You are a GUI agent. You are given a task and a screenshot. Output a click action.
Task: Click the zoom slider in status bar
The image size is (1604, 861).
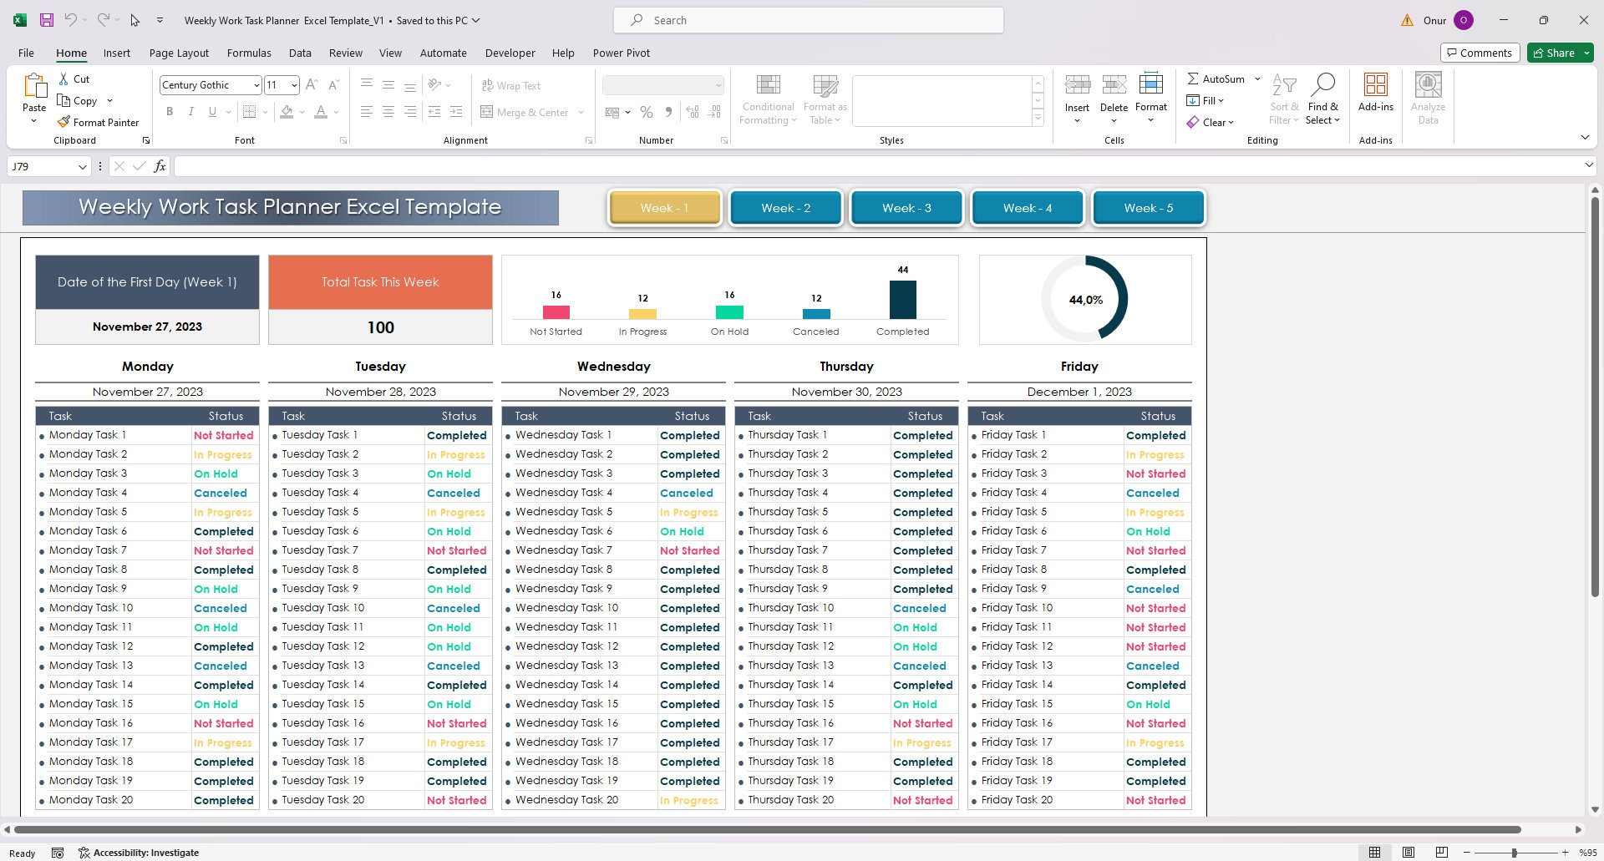click(1514, 853)
